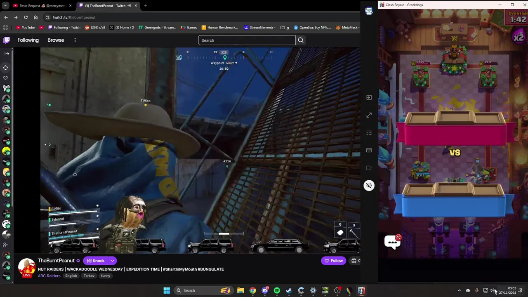528x297 pixels.
Task: Click the English tag
Action: [71, 276]
